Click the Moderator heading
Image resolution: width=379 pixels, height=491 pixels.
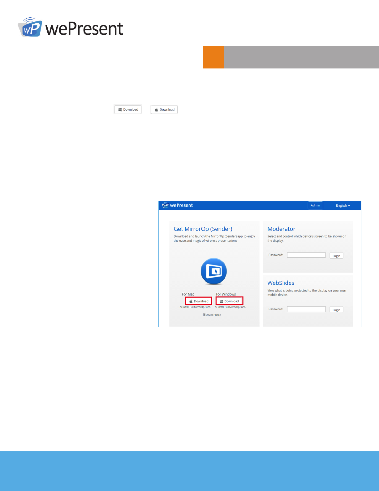(x=281, y=229)
